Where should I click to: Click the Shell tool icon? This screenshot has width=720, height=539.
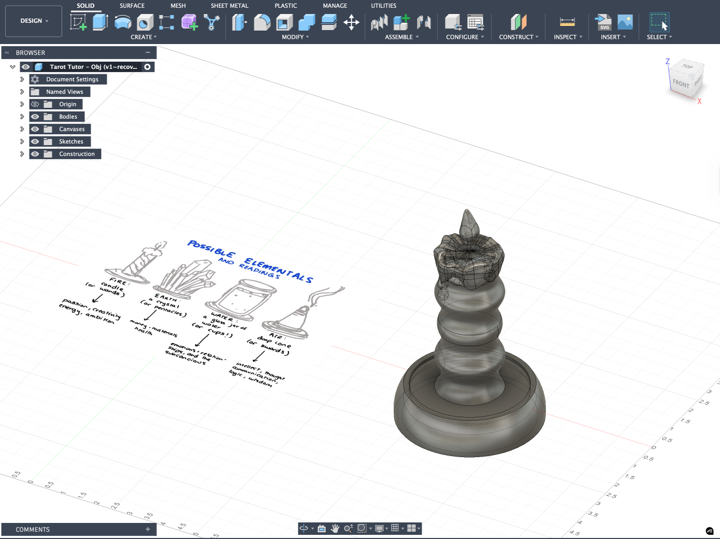[x=284, y=22]
